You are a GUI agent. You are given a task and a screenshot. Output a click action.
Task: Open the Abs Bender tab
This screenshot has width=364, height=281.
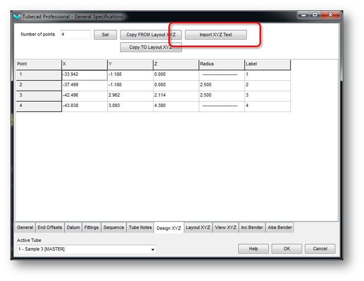click(x=280, y=227)
